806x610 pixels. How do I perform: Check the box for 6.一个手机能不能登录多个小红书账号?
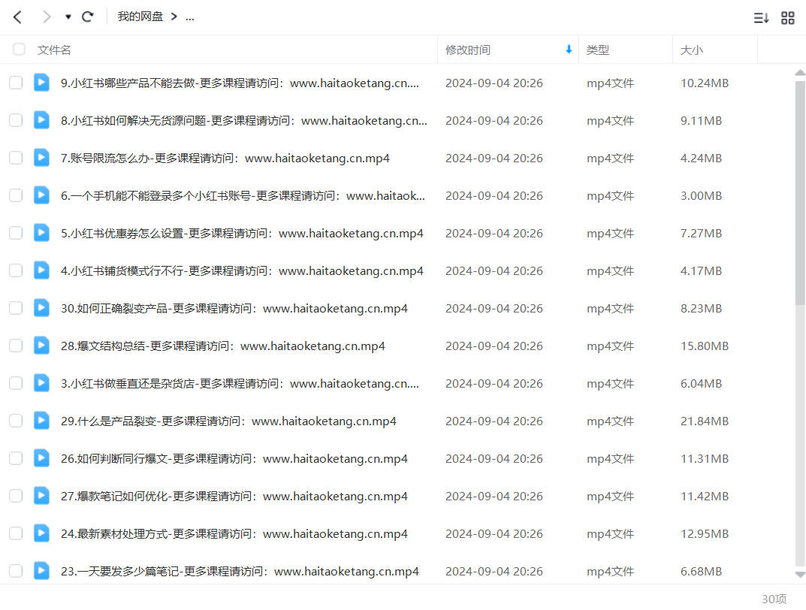tap(16, 195)
